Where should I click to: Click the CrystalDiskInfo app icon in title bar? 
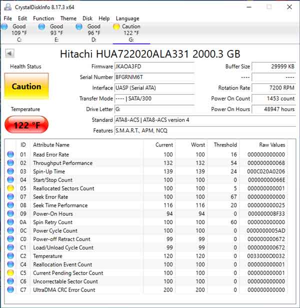(x=8, y=7)
